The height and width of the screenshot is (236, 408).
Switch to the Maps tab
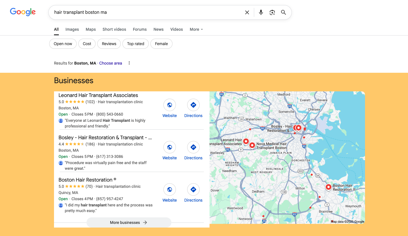(91, 29)
